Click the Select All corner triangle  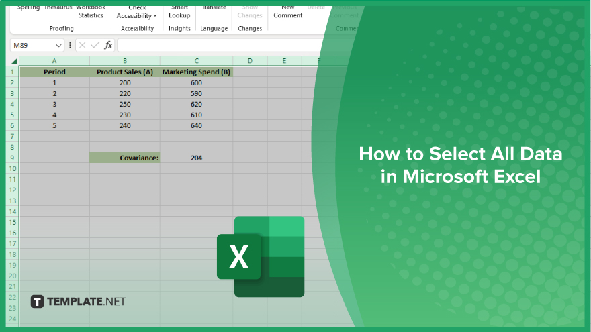pyautogui.click(x=14, y=61)
